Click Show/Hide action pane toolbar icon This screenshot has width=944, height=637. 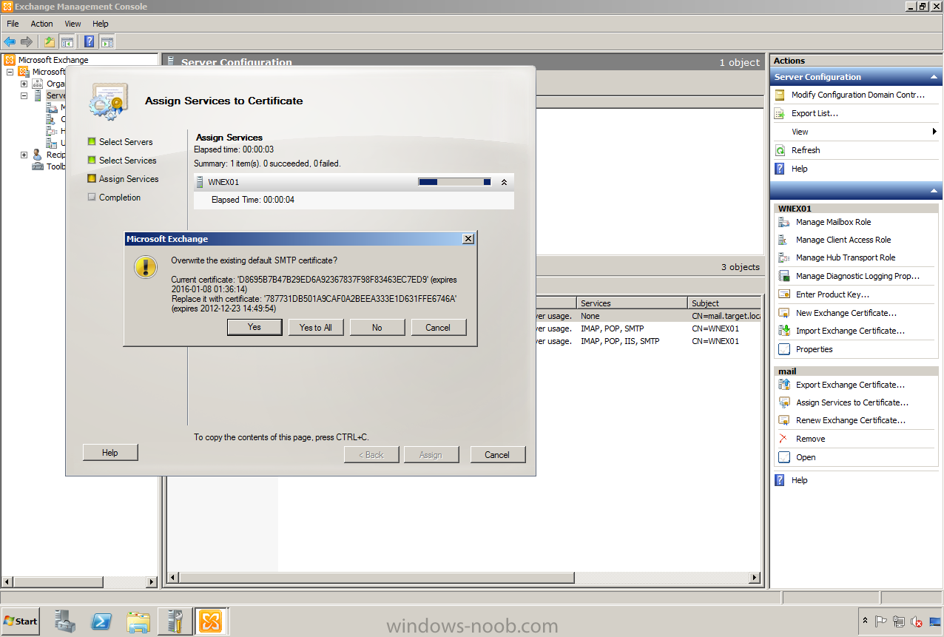click(107, 41)
